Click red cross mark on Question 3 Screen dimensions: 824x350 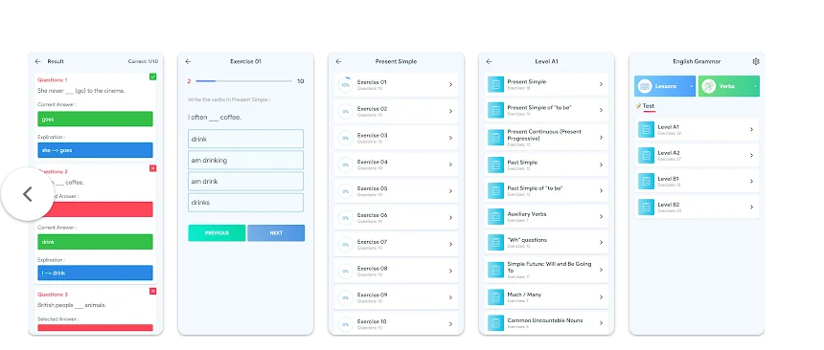point(153,292)
